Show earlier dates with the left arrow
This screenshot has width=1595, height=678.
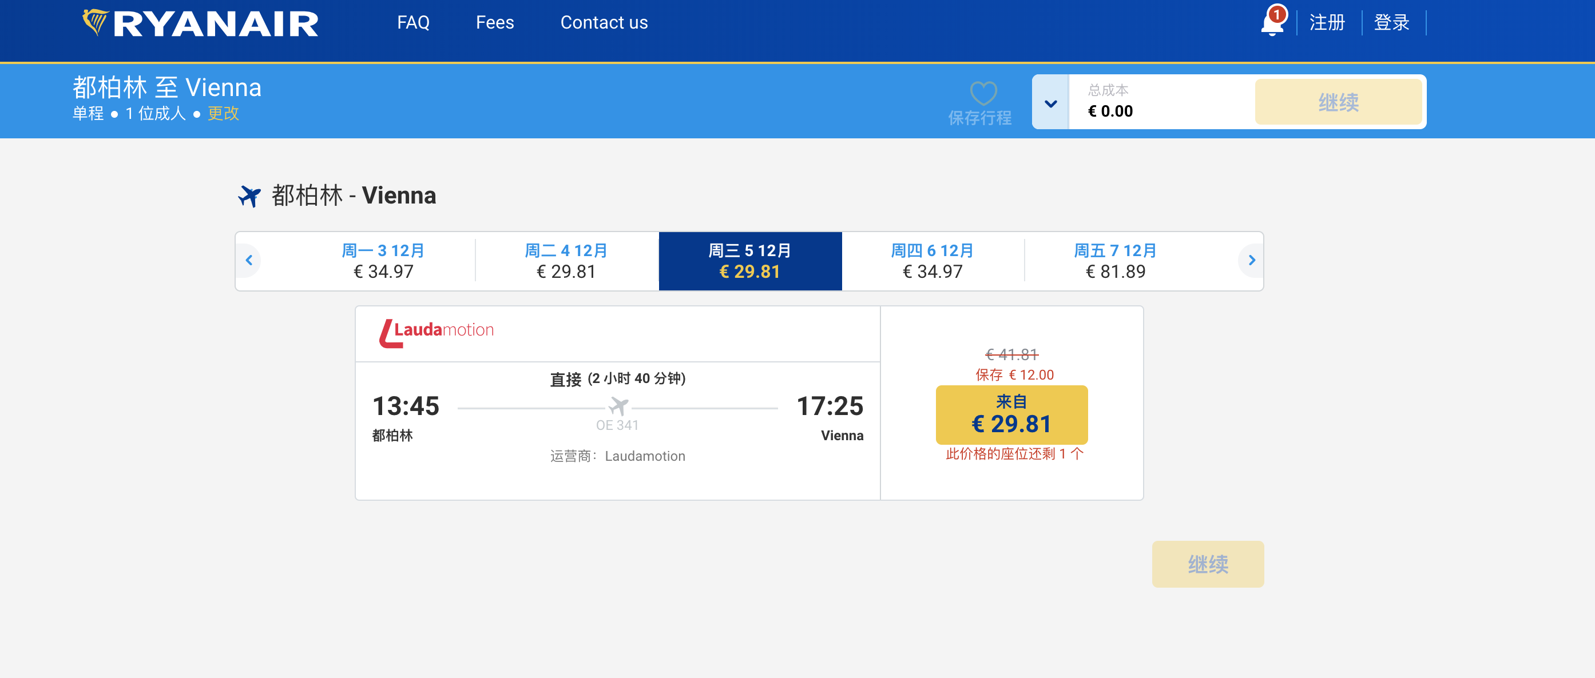click(x=249, y=261)
